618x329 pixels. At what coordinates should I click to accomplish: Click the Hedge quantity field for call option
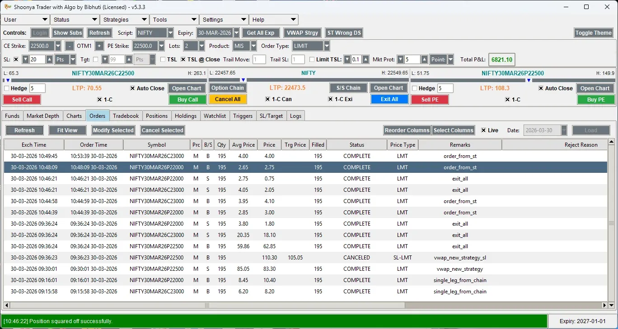(x=37, y=88)
